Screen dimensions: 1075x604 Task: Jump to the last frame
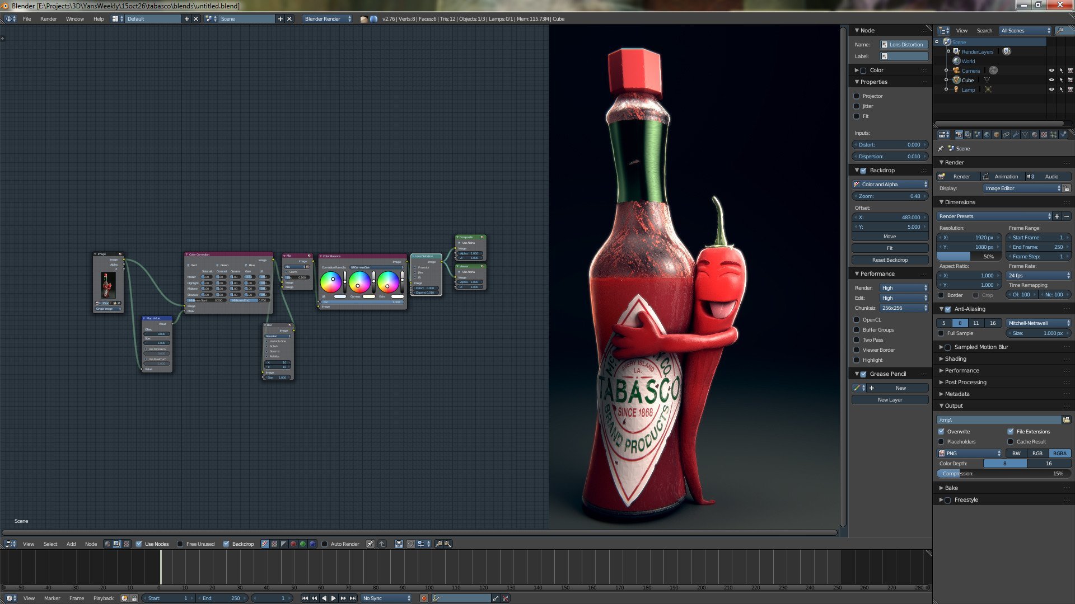click(353, 598)
